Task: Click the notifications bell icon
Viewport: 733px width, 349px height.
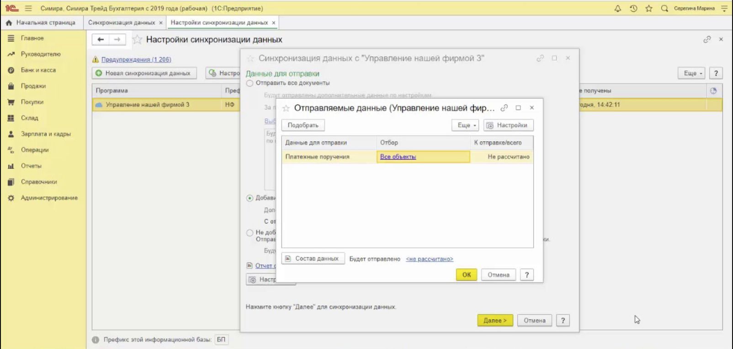Action: point(618,8)
